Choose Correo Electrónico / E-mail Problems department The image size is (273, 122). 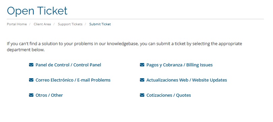[73, 80]
